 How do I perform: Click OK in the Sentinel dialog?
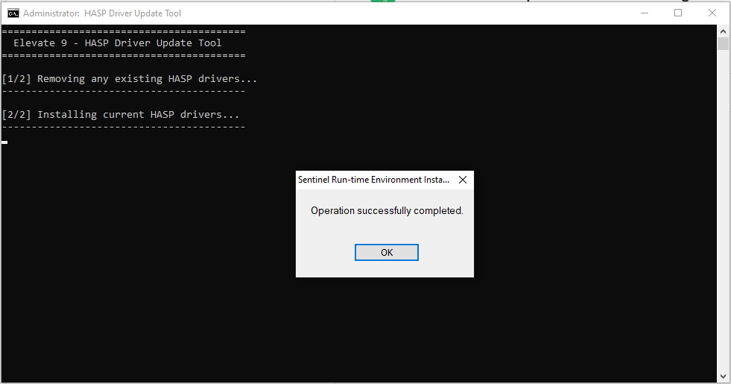387,253
